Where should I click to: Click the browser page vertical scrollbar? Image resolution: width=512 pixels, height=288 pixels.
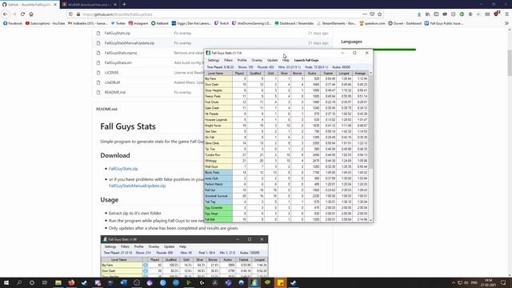[510, 62]
